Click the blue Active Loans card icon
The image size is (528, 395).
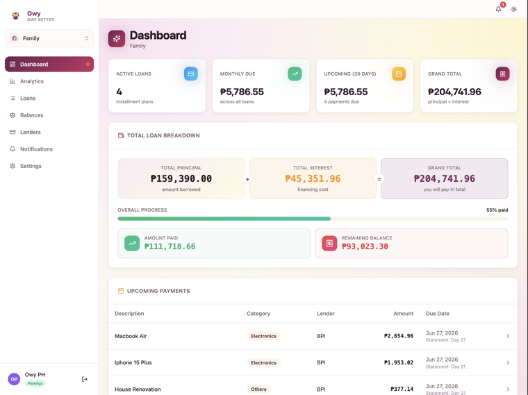190,74
